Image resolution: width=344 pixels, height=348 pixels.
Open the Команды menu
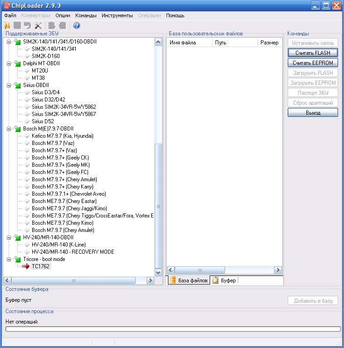click(x=86, y=15)
